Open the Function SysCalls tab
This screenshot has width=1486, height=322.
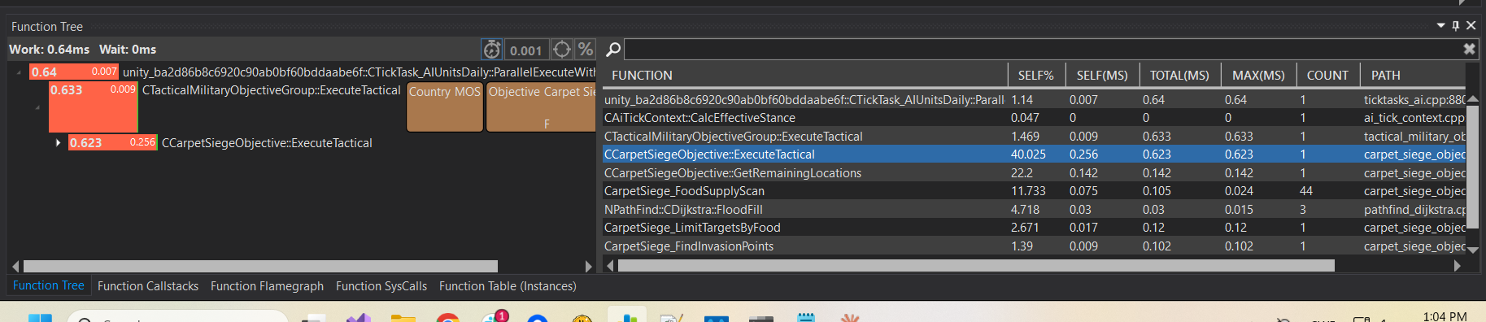click(x=381, y=286)
